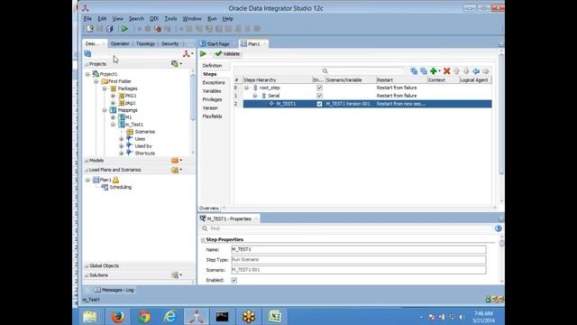Open the Privileges section of Plan1
Viewport: 577px width, 325px height.
click(212, 99)
